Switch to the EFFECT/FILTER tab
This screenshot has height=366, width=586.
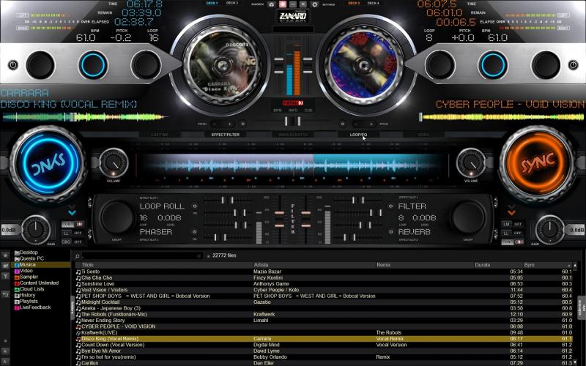[x=226, y=135]
